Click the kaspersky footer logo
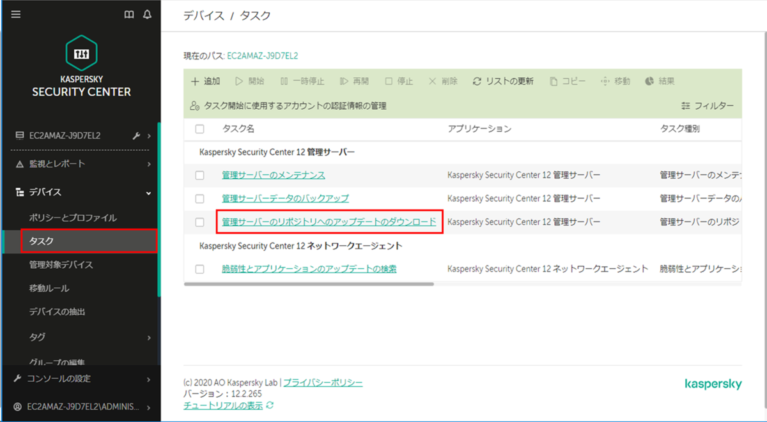Image resolution: width=767 pixels, height=422 pixels. point(713,384)
